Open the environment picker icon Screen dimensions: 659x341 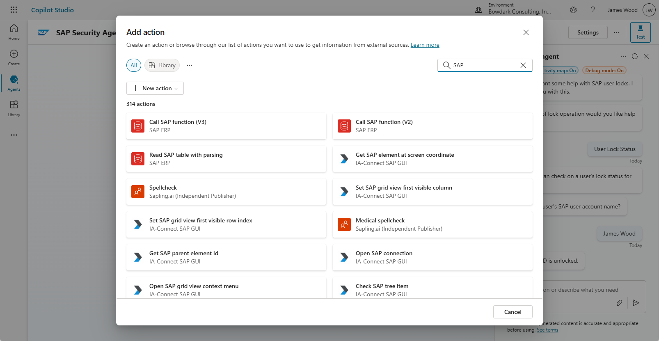coord(478,10)
